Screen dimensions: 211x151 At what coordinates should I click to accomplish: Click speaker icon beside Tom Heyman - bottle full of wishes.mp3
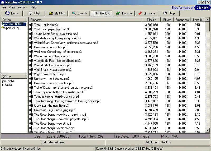(31, 92)
